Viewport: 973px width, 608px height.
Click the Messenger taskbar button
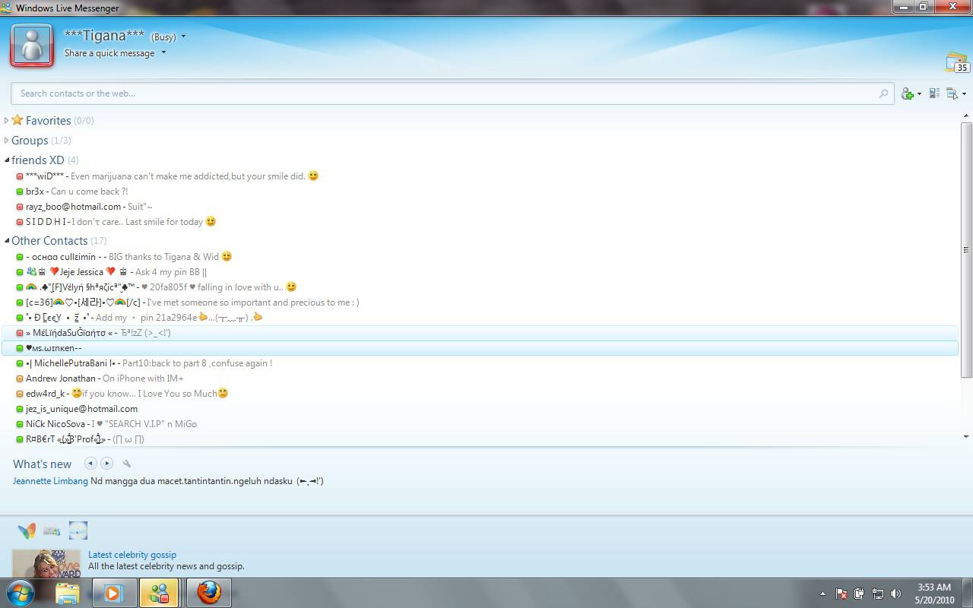click(160, 593)
